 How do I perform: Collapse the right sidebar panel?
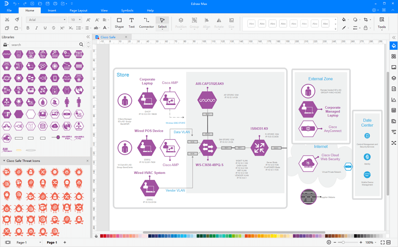click(394, 37)
